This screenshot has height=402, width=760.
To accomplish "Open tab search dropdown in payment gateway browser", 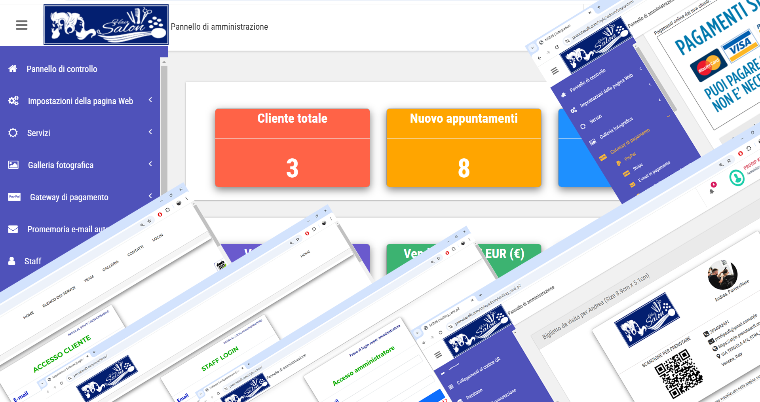I will [532, 48].
